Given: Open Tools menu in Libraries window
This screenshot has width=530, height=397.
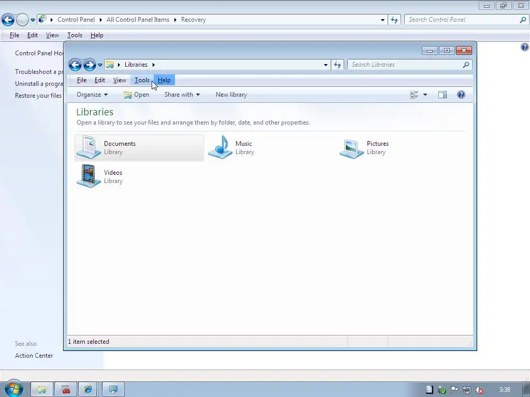Looking at the screenshot, I should coord(142,80).
